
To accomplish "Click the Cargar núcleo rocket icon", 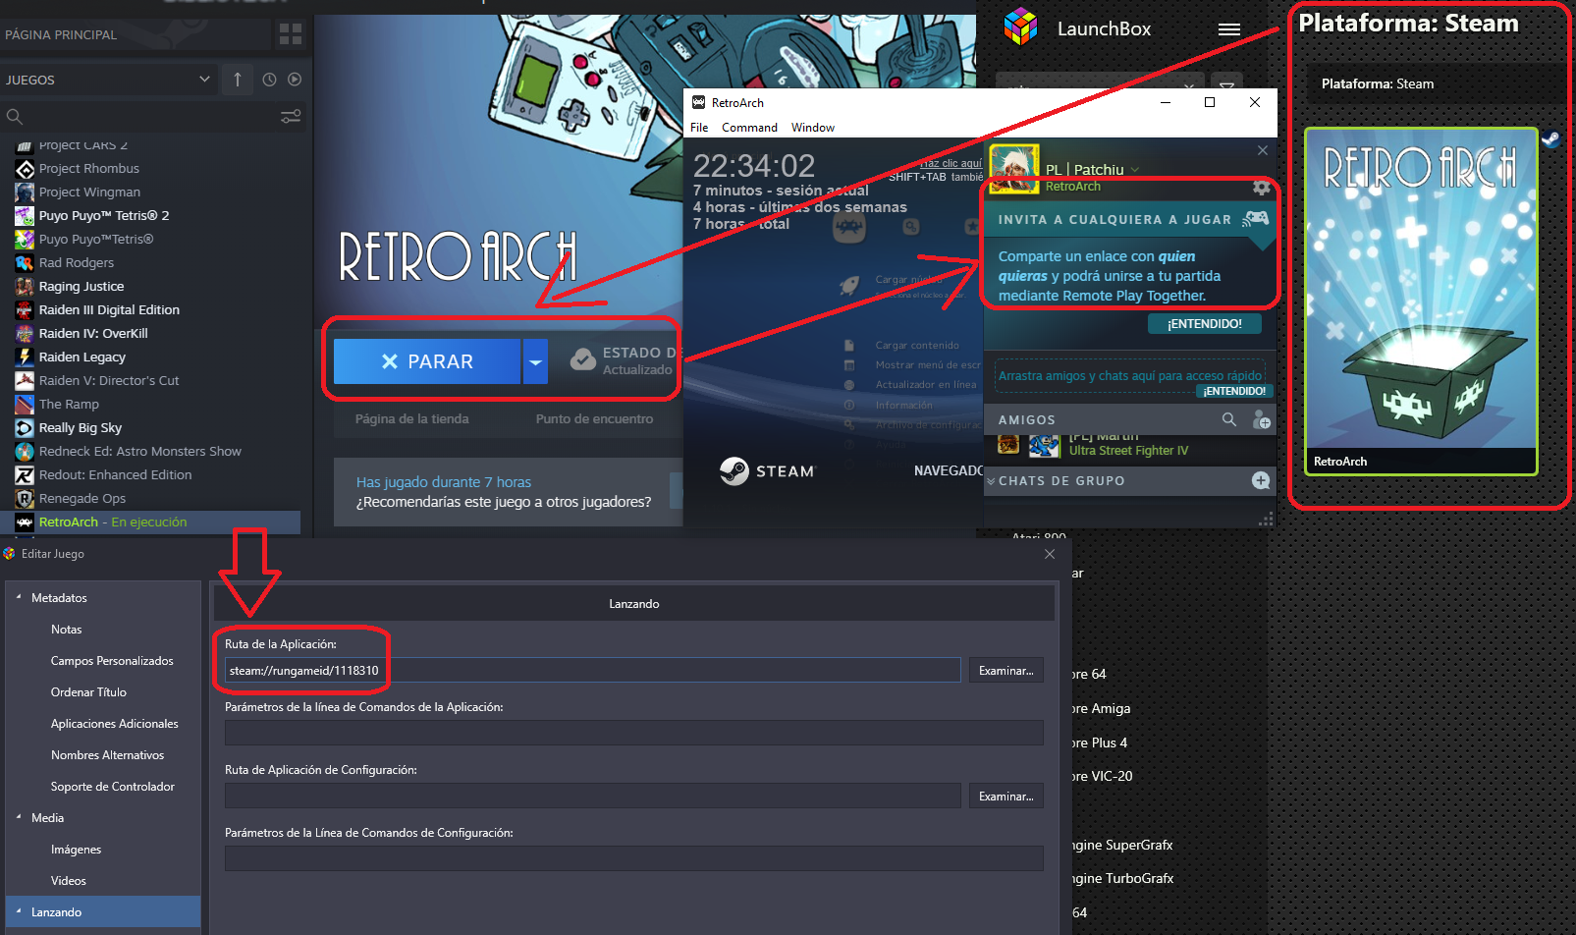I will [849, 286].
